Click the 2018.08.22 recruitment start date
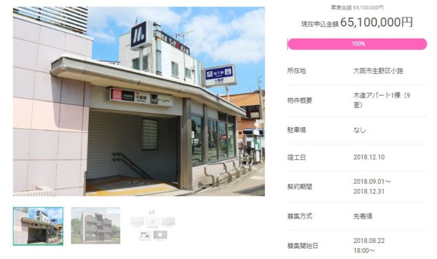Screen dimensions: 437x259 (x=369, y=241)
